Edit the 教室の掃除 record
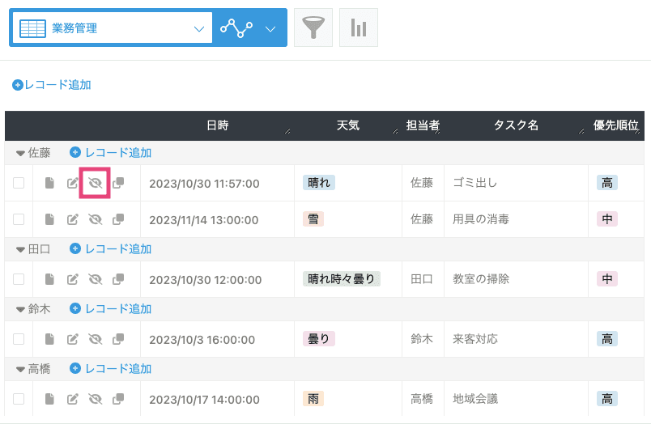This screenshot has height=424, width=651. point(73,279)
